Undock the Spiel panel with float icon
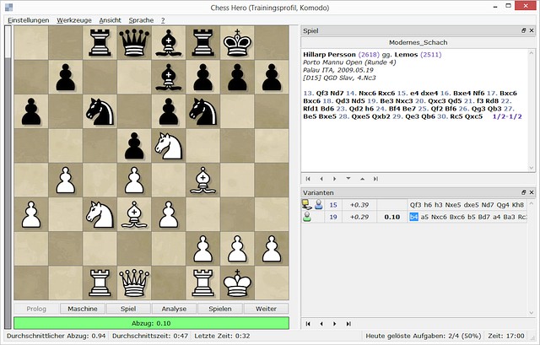Screen dimensions: 540x345 [x=523, y=30]
